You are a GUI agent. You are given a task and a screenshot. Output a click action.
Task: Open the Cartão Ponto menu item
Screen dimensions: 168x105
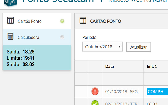pyautogui.click(x=30, y=21)
